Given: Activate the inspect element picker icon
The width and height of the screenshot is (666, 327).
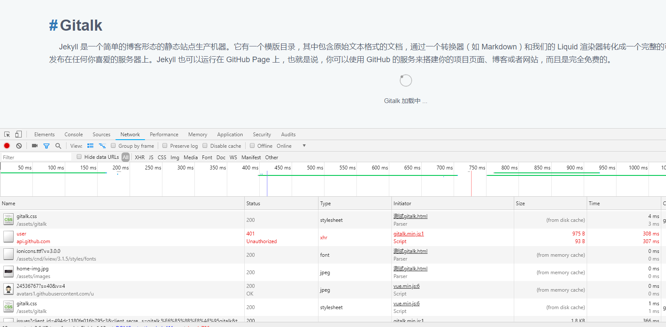Looking at the screenshot, I should [x=7, y=135].
